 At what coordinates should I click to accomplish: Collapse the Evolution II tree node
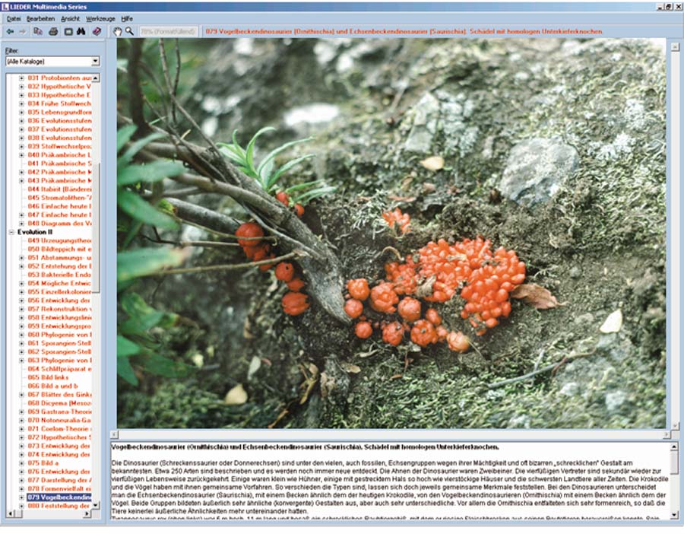[12, 231]
